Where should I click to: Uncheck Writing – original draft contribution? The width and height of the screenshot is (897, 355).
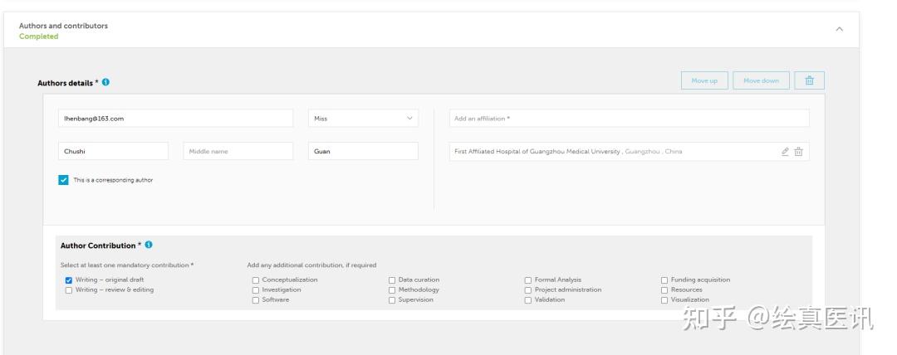[69, 280]
